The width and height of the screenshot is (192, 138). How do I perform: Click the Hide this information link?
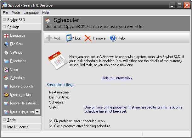point(116,78)
